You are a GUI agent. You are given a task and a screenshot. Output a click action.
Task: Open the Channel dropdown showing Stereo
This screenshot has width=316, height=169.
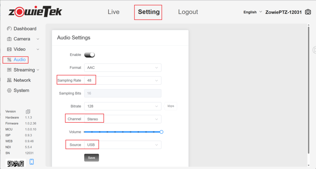(123, 119)
